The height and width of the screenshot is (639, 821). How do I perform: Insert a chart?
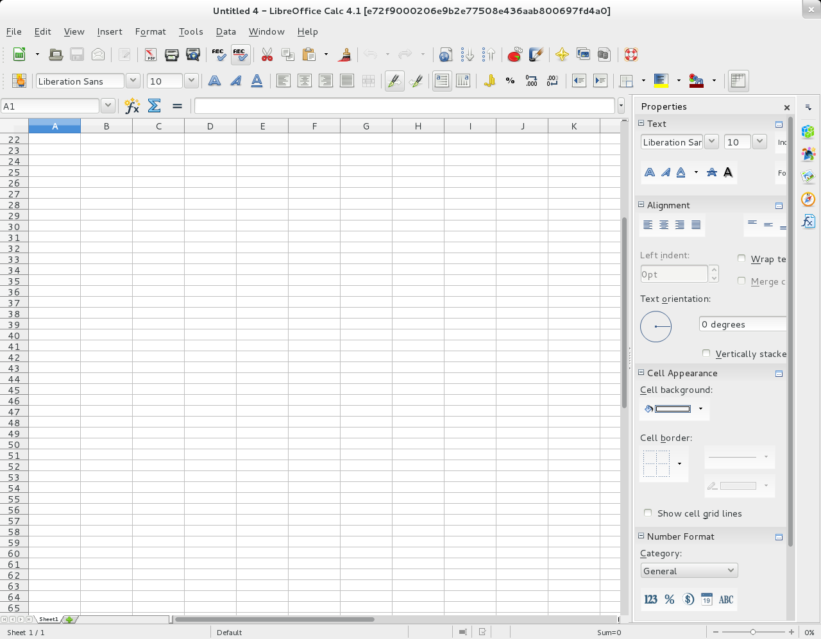click(x=514, y=54)
